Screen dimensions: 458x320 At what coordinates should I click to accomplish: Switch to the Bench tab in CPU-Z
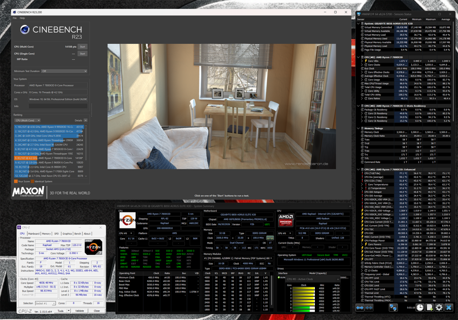coord(78,234)
